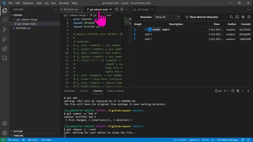Image resolution: width=253 pixels, height=142 pixels.
Task: Select the Add 5 commit row
Action: pos(193,30)
